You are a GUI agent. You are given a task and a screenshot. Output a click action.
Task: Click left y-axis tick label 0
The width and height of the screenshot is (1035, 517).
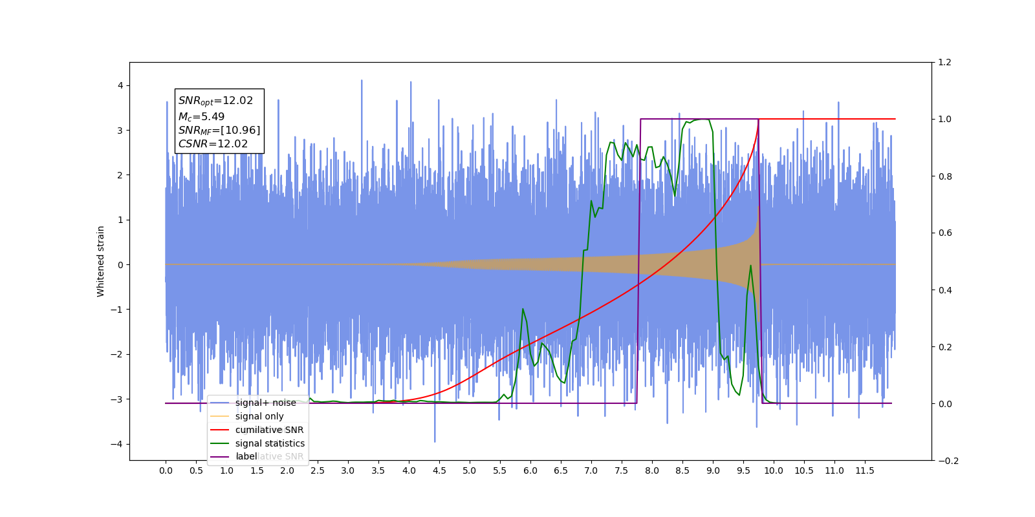[x=120, y=264]
